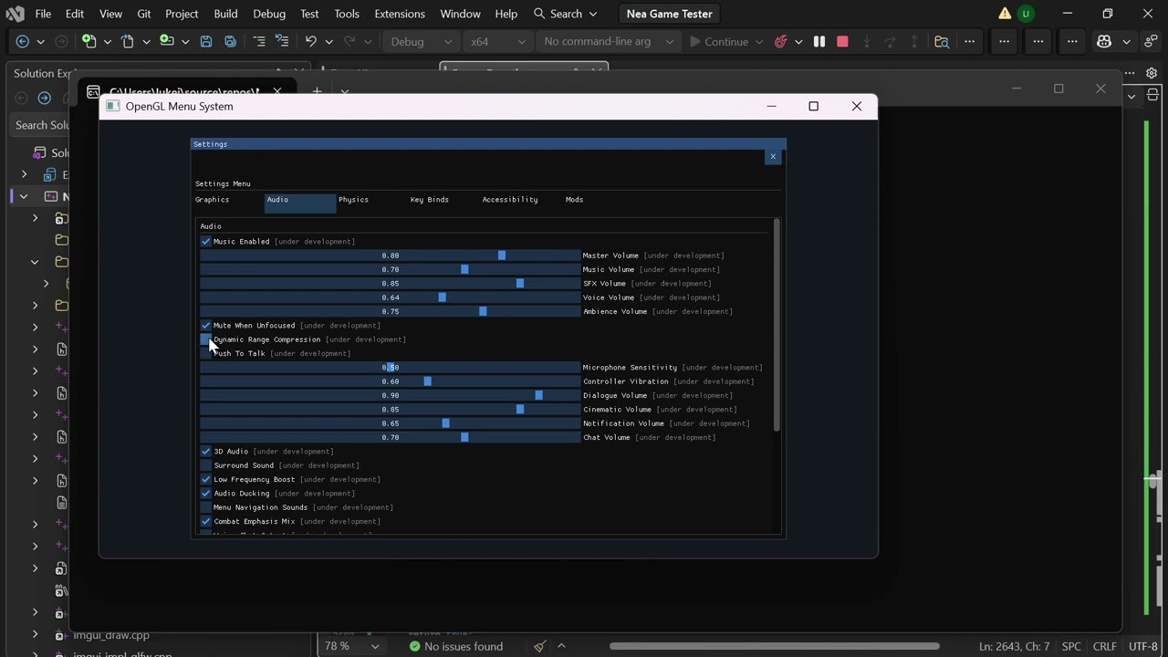Viewport: 1168px width, 657px height.
Task: Click the editor horizontal scrollbar at bottom
Action: (774, 646)
